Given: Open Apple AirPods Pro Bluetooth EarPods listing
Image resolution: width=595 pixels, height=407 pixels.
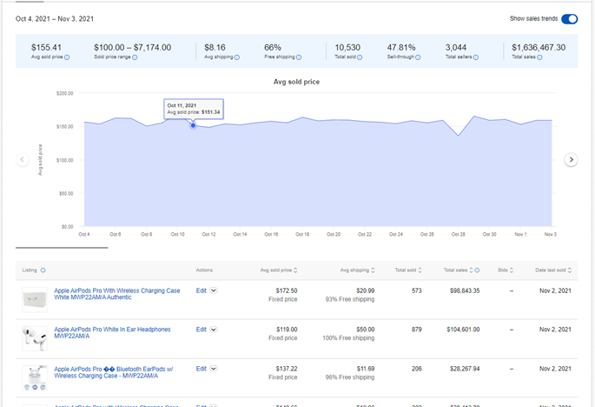Looking at the screenshot, I should coord(114,372).
